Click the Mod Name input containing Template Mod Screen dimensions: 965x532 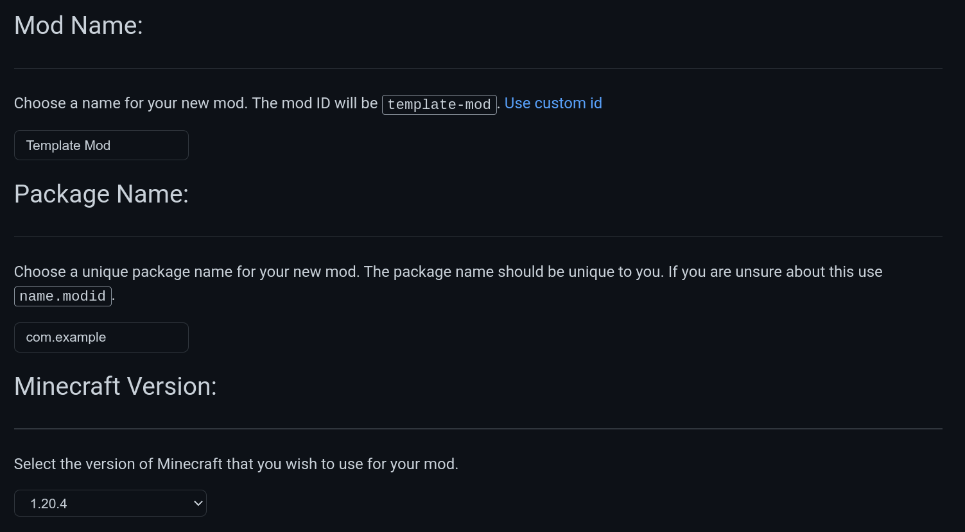point(101,145)
